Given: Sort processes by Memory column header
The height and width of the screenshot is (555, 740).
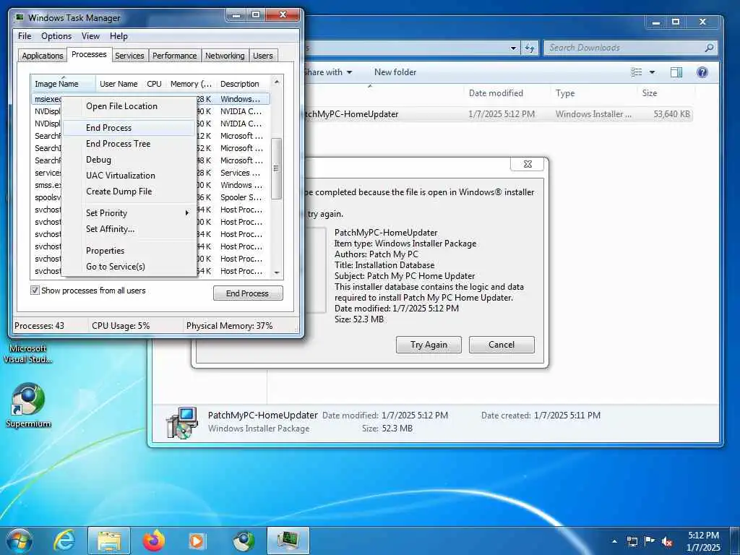Looking at the screenshot, I should (x=191, y=84).
